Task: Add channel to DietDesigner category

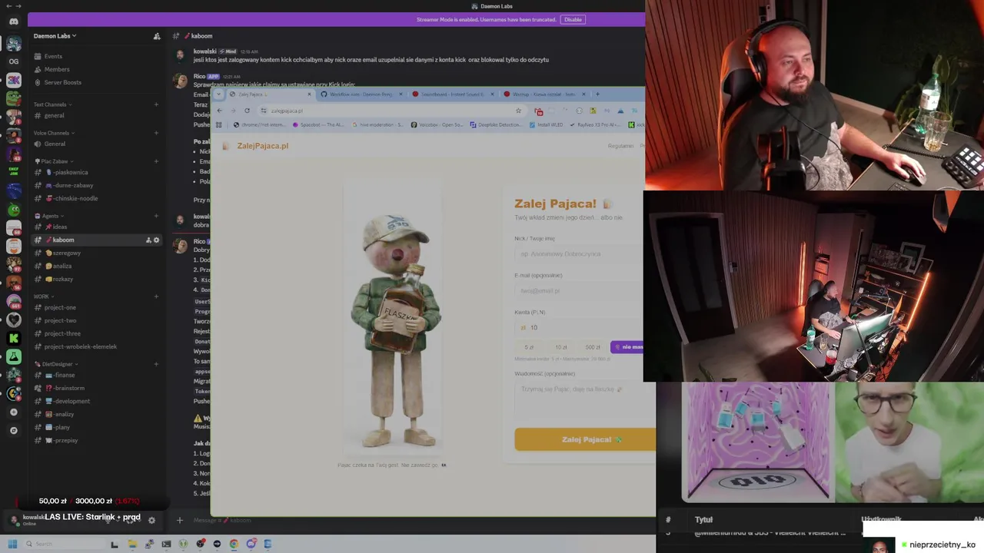Action: [x=157, y=364]
